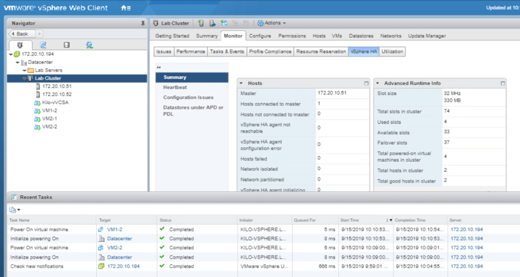Collapse the Hosts panel section
The height and width of the screenshot is (277, 520).
click(241, 83)
